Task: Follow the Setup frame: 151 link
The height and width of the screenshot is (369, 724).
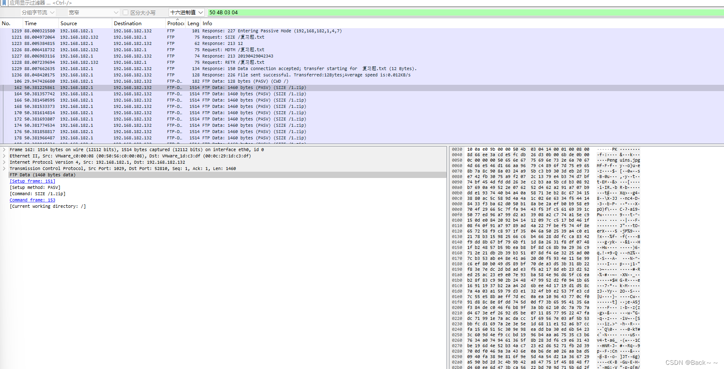Action: tap(32, 181)
